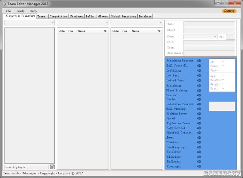Screen dimensions: 243x178
Task: Click the Place Kicking value 40
Action: tap(199, 91)
